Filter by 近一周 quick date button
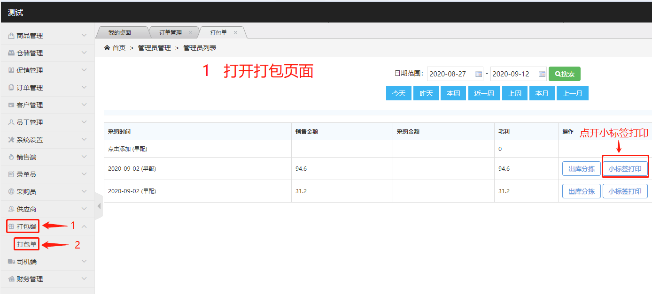The width and height of the screenshot is (652, 294). 484,93
